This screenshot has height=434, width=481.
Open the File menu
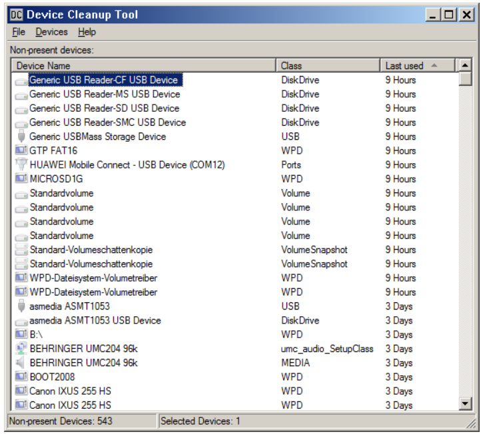tap(19, 32)
